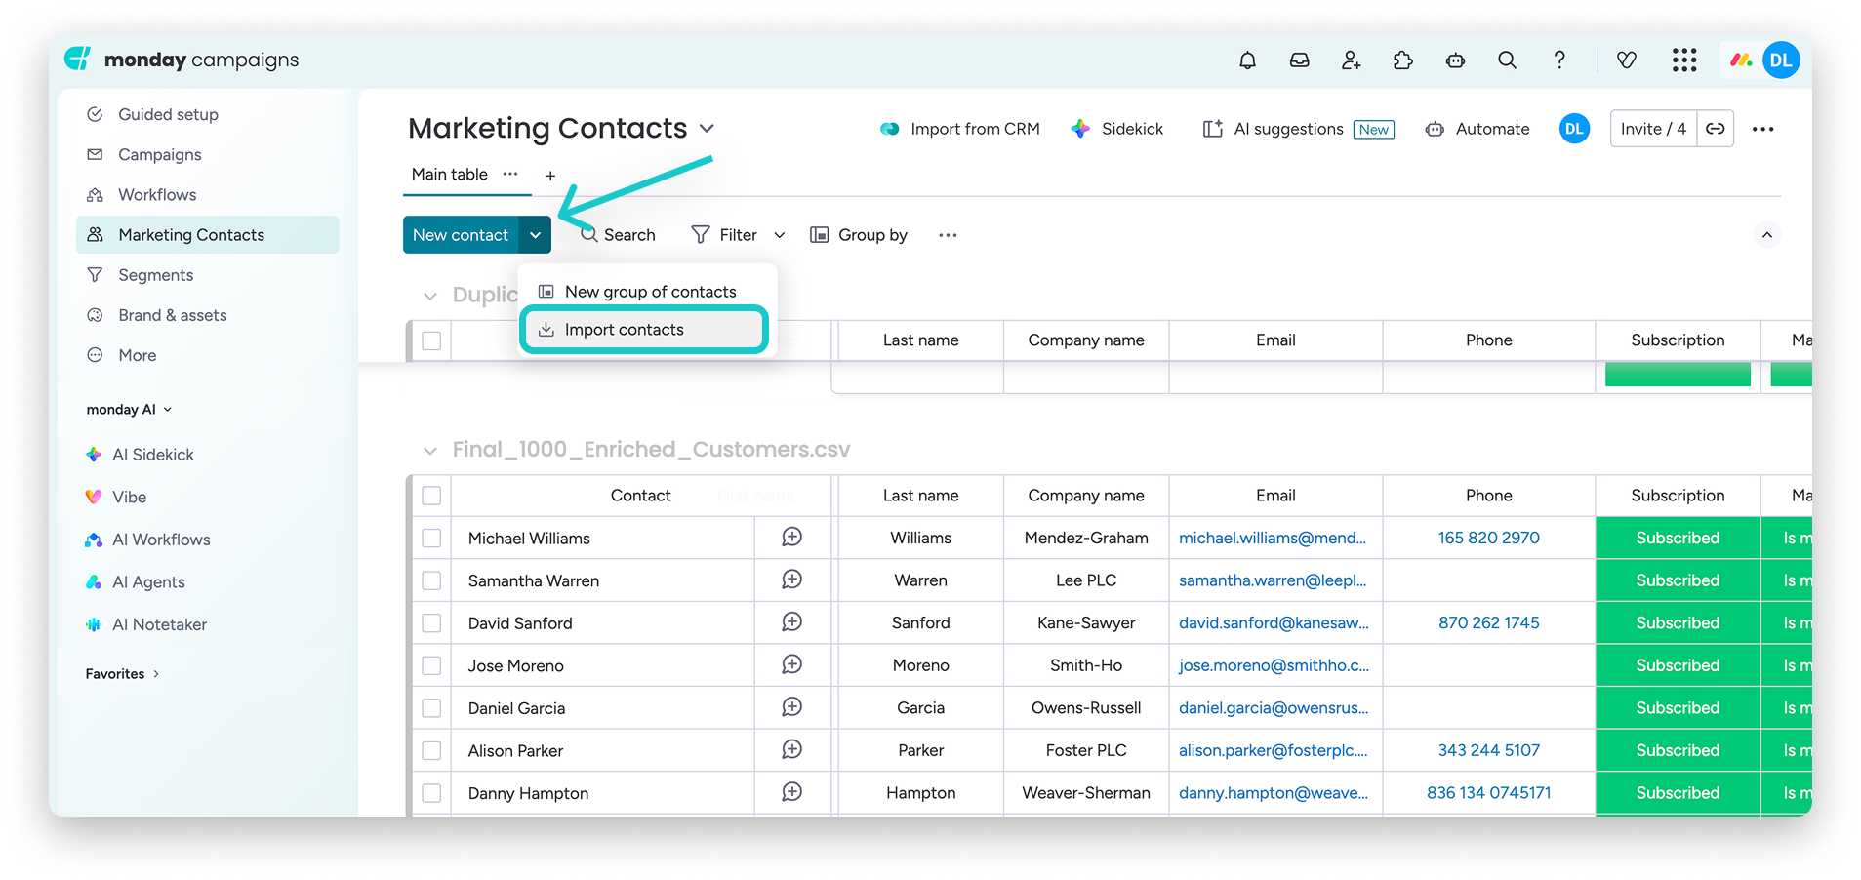This screenshot has height=880, width=1861.
Task: Click the New contact button
Action: point(461,235)
